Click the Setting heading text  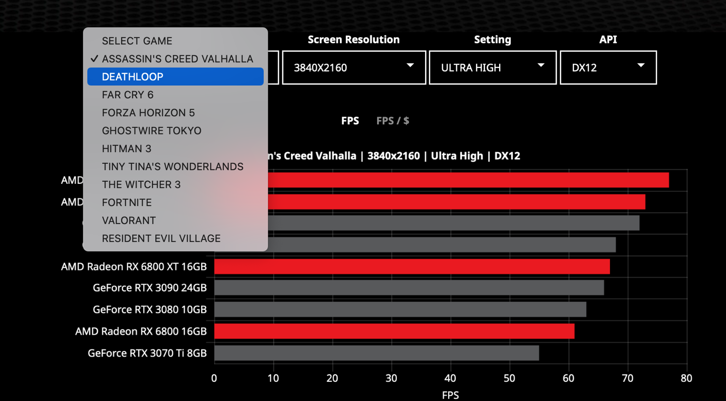click(493, 40)
